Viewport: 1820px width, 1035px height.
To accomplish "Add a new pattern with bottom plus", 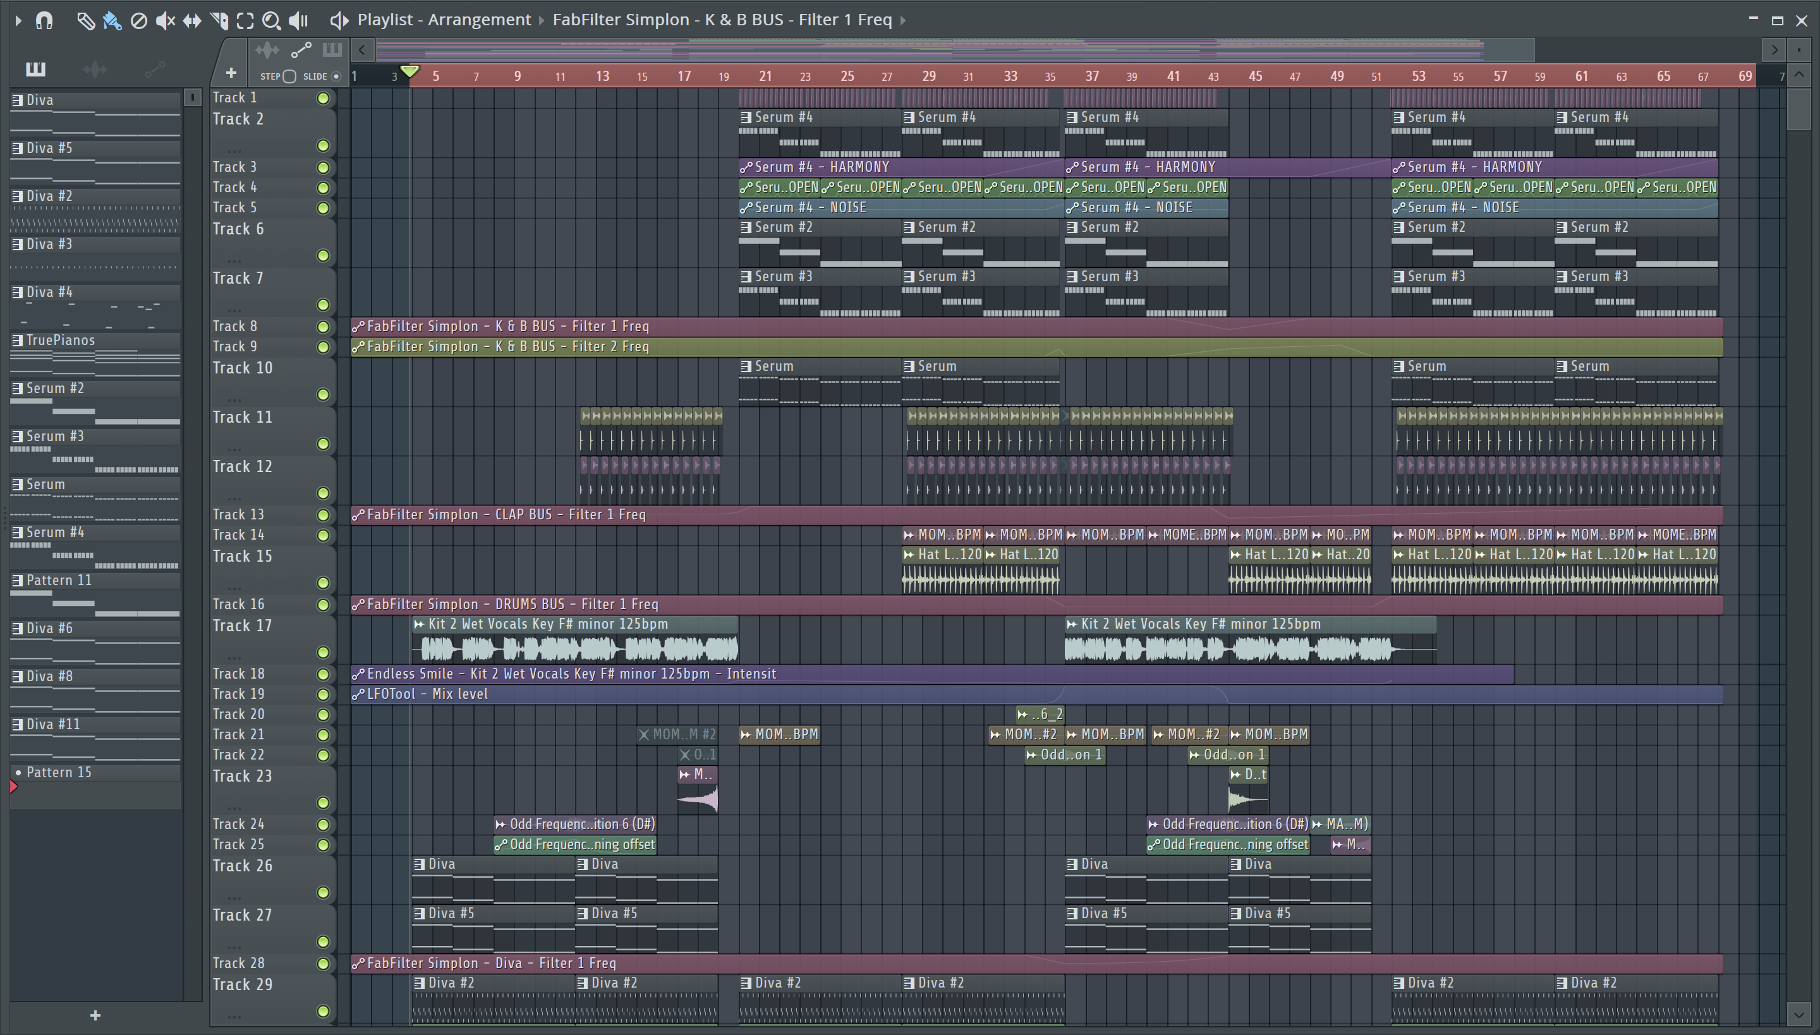I will tap(95, 1016).
